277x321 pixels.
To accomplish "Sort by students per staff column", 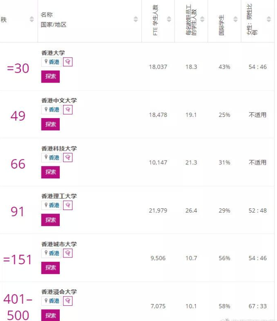I will click(202, 19).
